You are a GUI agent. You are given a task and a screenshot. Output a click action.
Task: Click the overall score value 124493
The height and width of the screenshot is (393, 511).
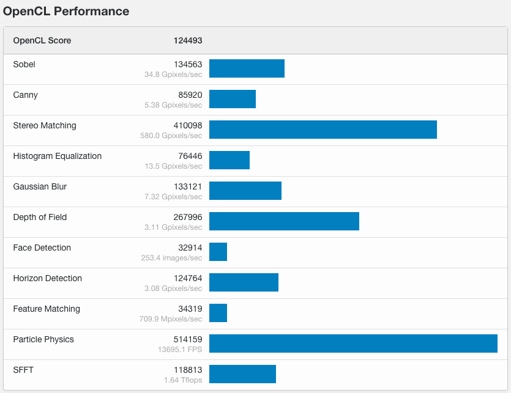[187, 40]
